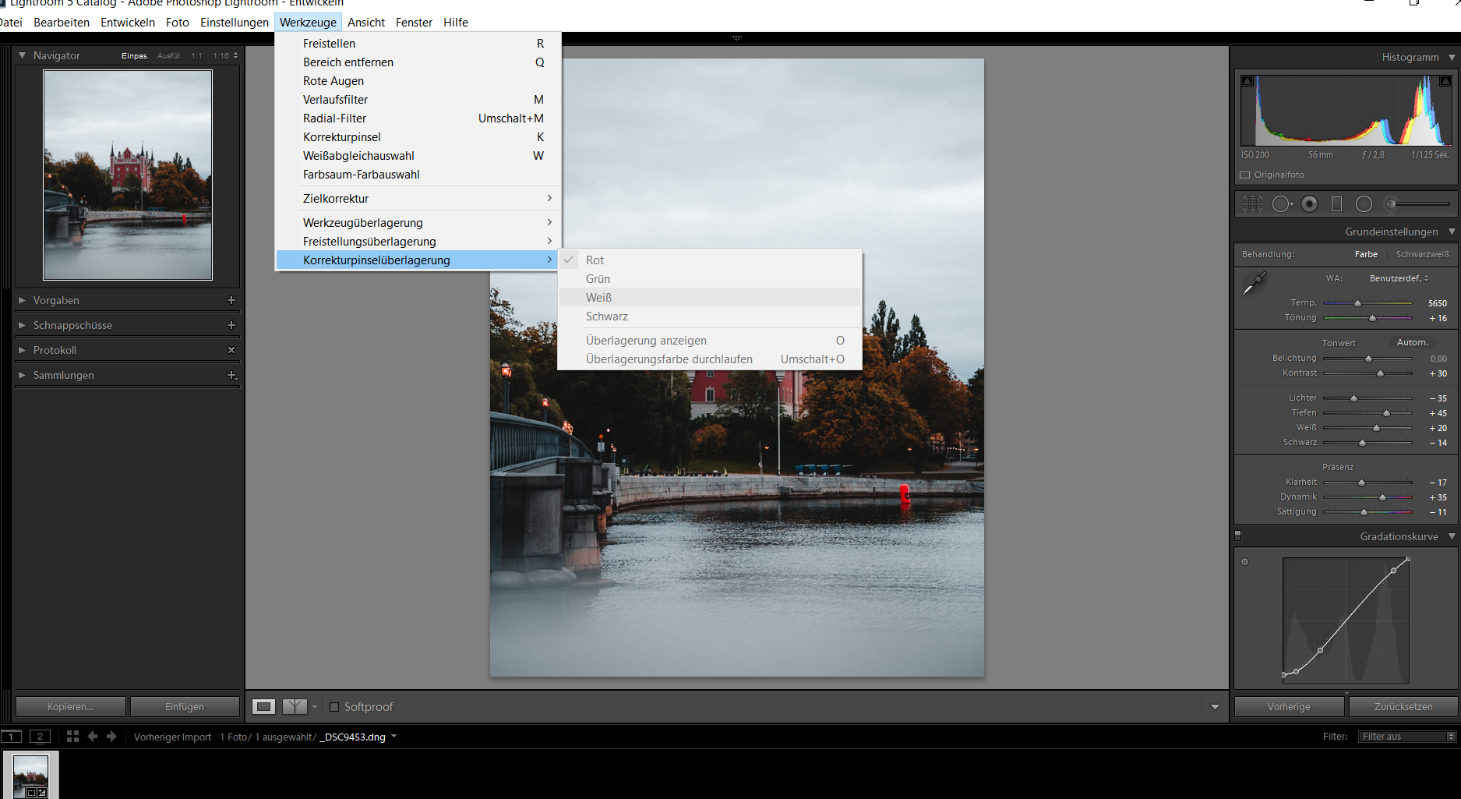Screen dimensions: 1461x799
Task: Switch Behandlung to Schwarzweiß
Action: 1422,254
